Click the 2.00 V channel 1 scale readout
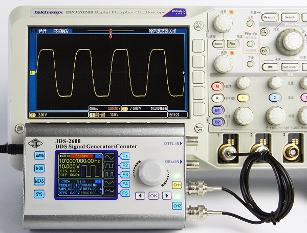The image size is (307, 233). point(42,115)
